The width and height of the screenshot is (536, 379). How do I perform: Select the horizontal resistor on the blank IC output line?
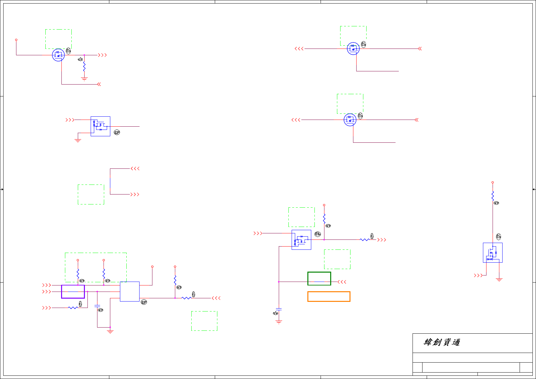tap(186, 298)
